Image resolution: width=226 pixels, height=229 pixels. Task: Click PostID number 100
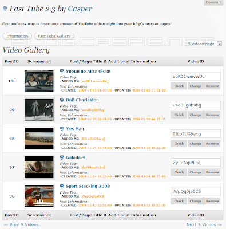12,81
